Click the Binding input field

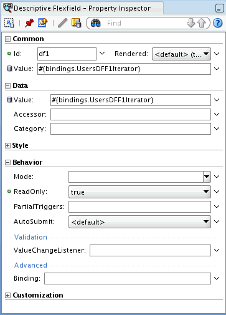[x=128, y=278]
